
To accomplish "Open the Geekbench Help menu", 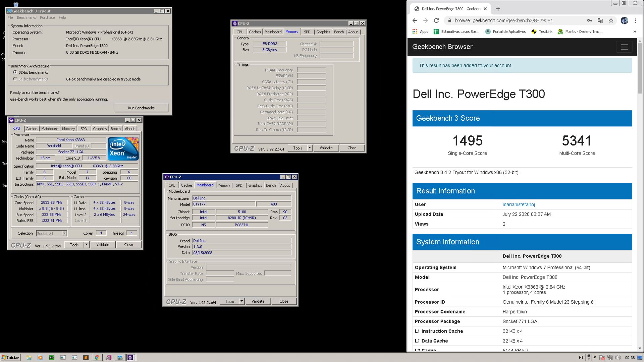I will 62,17.
